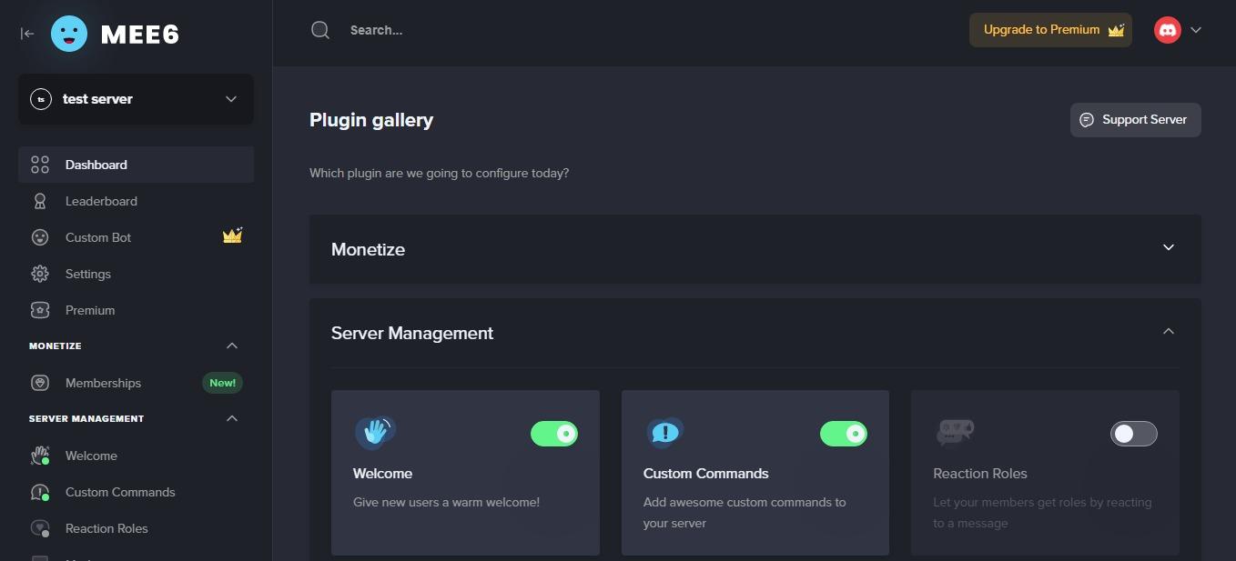Go to Leaderboard in the sidebar
The height and width of the screenshot is (561, 1236).
pos(136,201)
